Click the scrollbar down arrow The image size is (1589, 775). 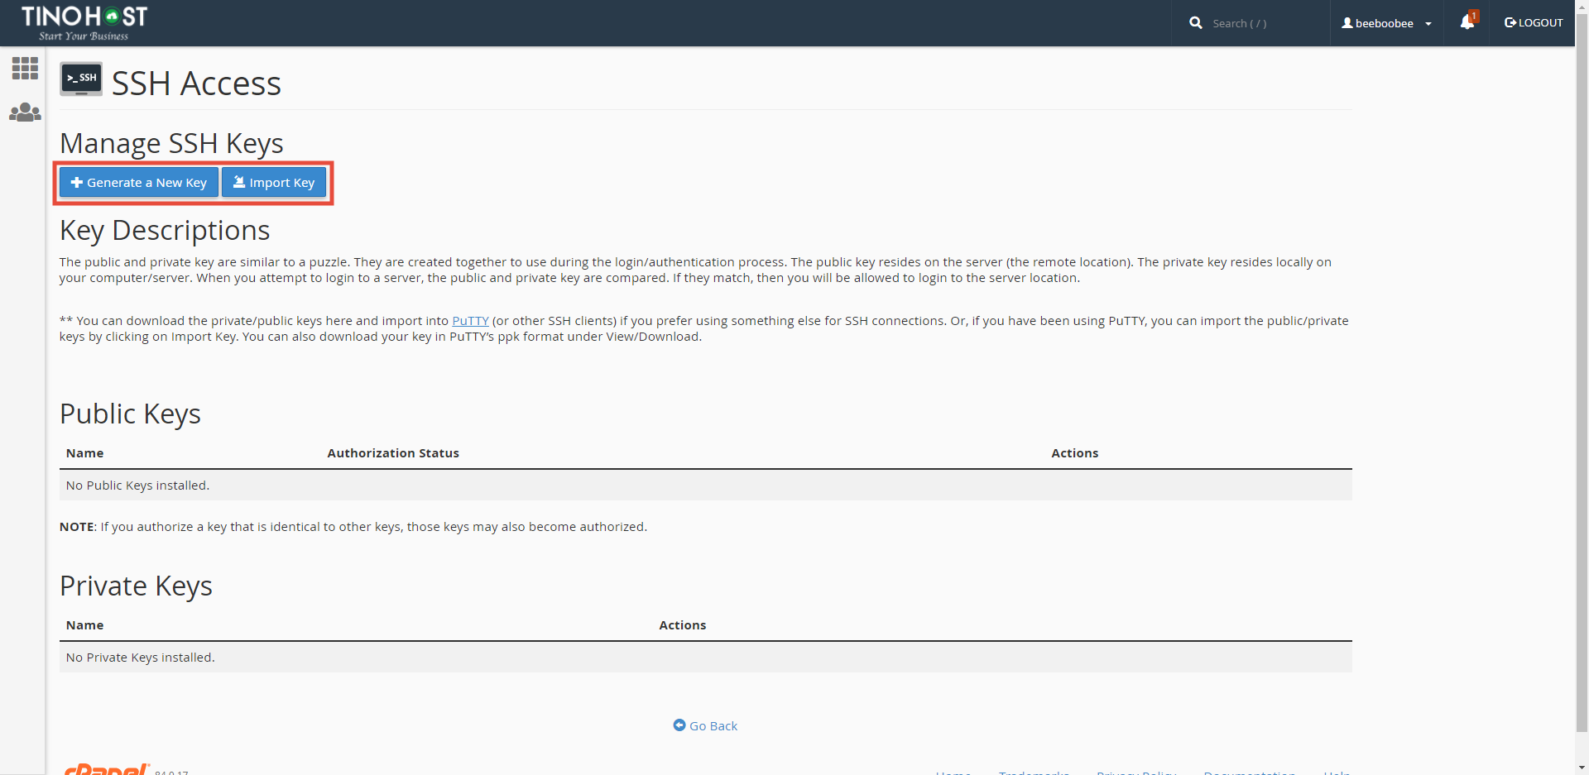tap(1582, 768)
